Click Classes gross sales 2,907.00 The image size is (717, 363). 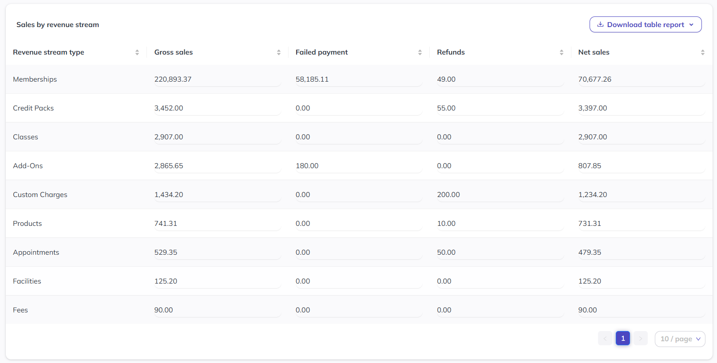click(x=169, y=137)
